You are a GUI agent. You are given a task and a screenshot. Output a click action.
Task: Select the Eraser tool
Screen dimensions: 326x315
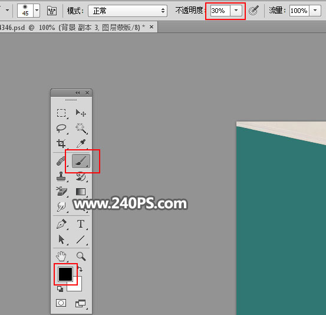coord(61,191)
